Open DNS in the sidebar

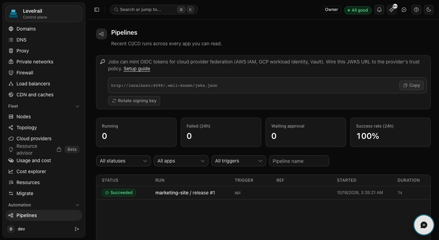[x=44, y=40]
